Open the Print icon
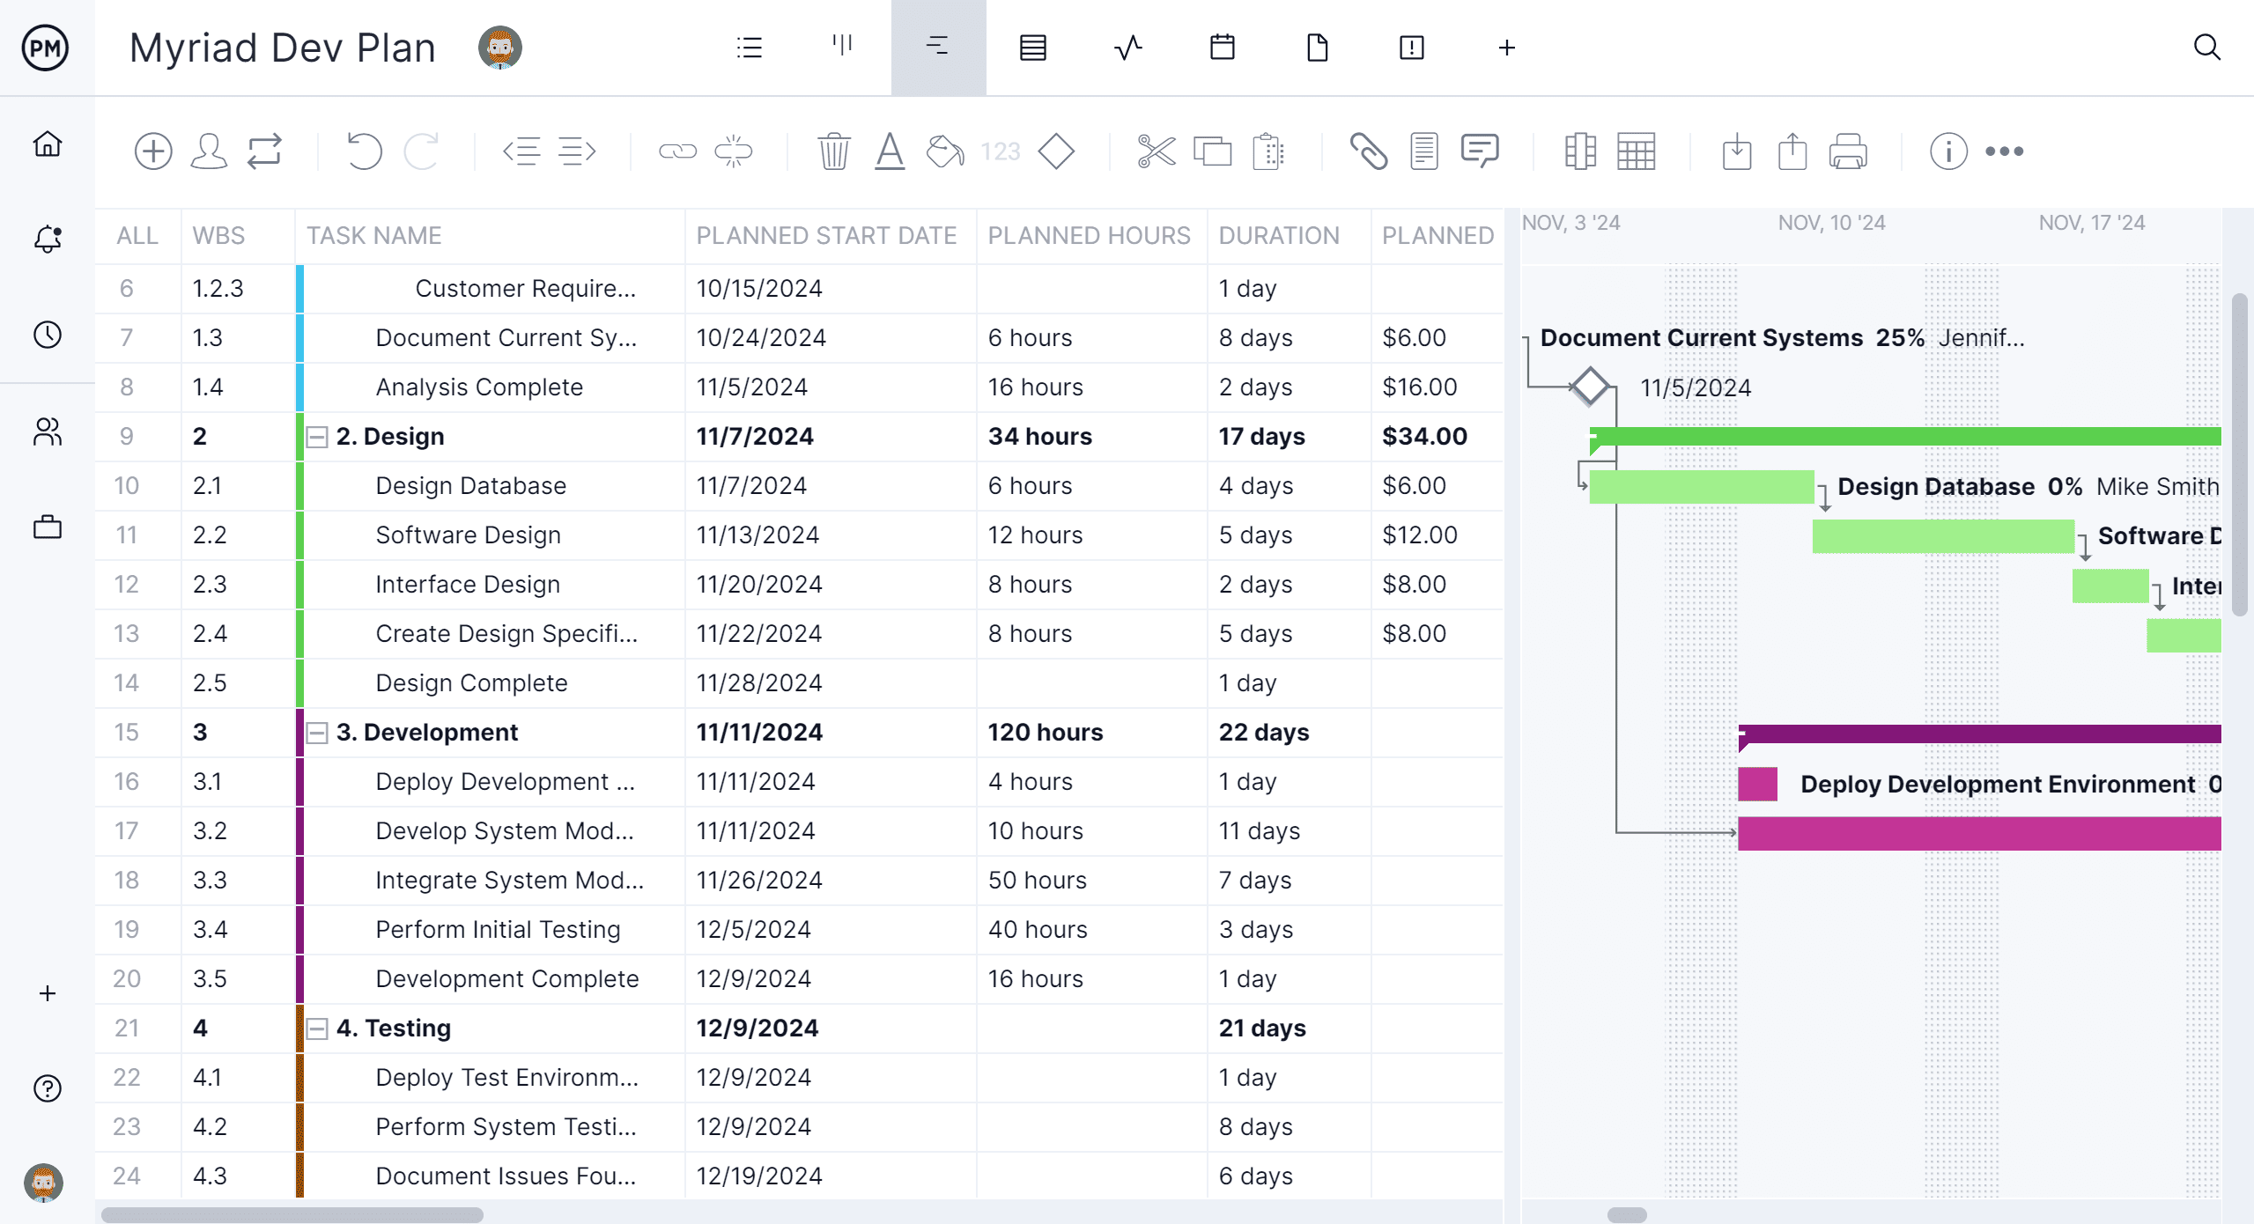The width and height of the screenshot is (2254, 1224). (1845, 151)
